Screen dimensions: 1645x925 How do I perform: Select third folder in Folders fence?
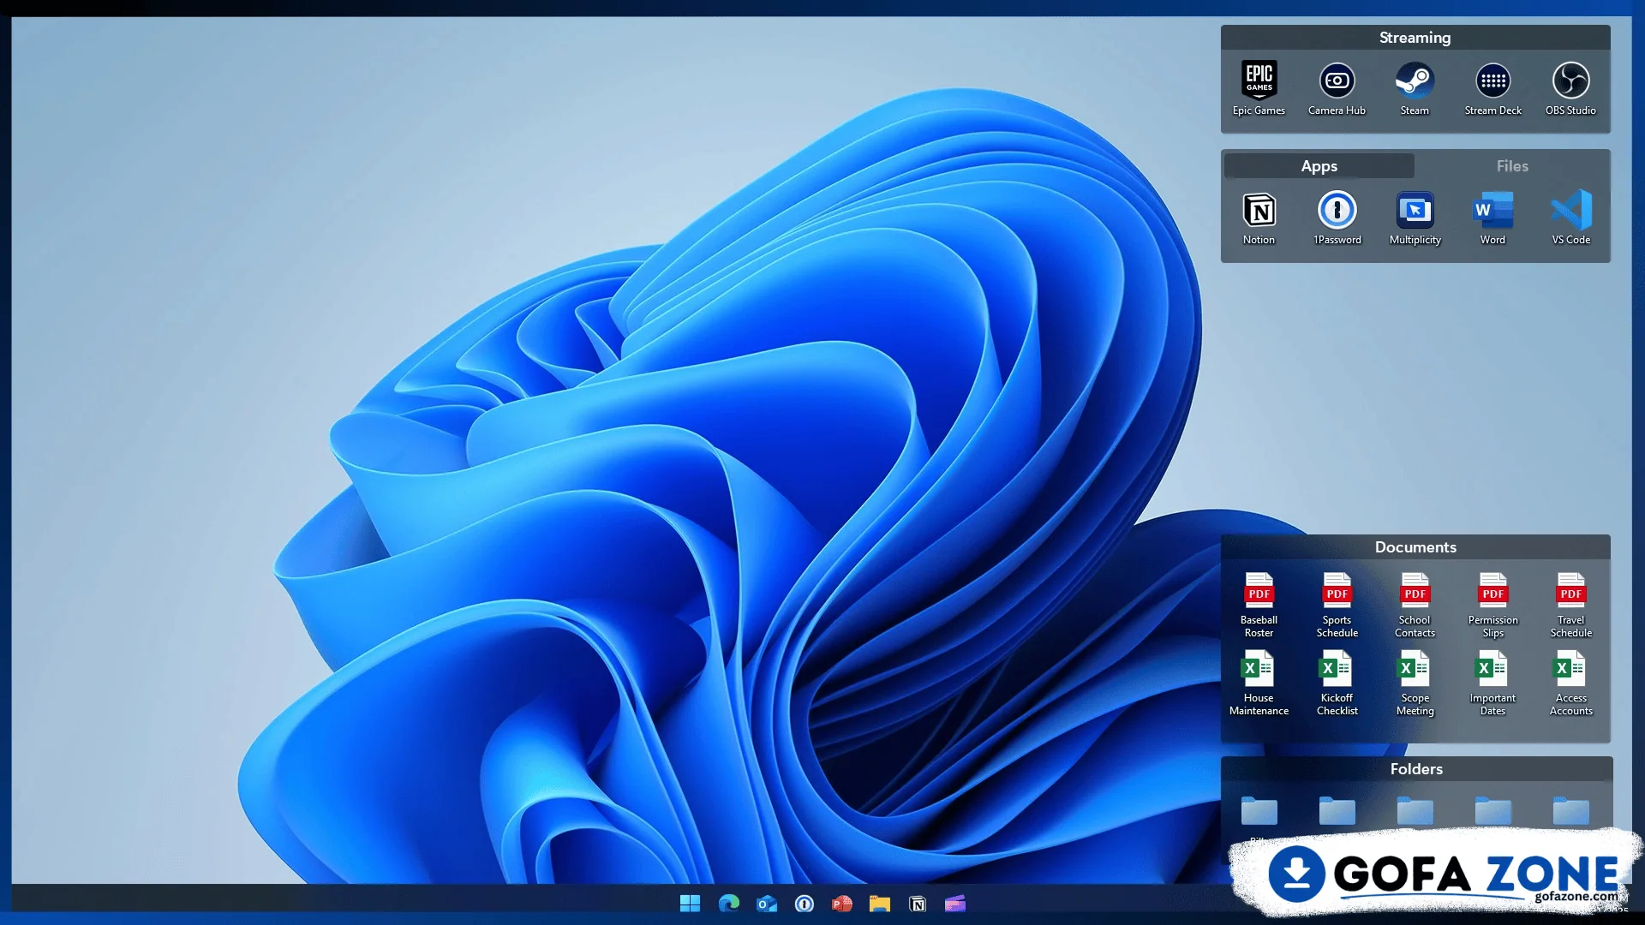coord(1415,810)
